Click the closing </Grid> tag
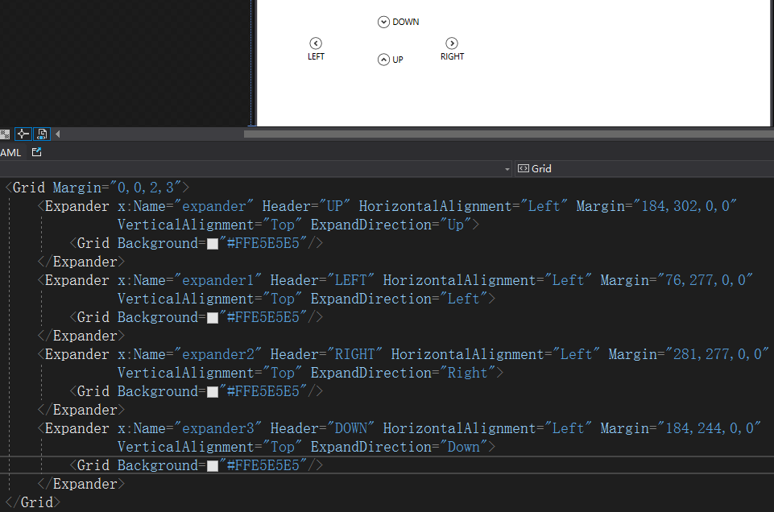Viewport: 774px width, 512px height. point(33,502)
